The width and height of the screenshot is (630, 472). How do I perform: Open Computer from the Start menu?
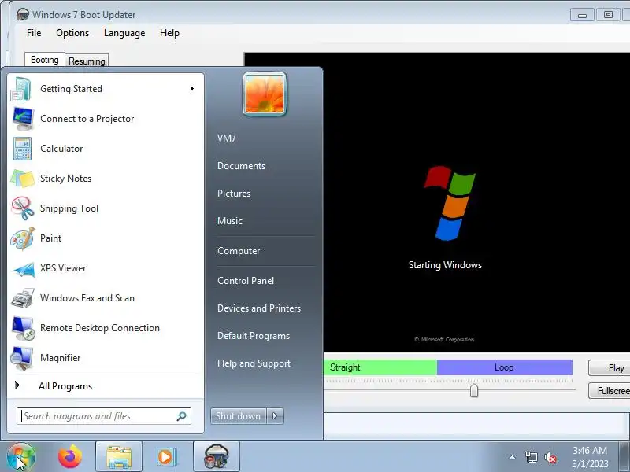pyautogui.click(x=239, y=251)
